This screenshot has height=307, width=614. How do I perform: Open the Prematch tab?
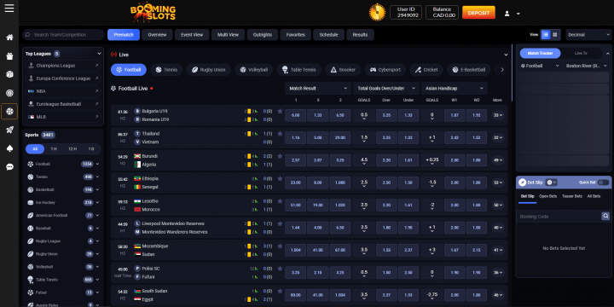[124, 35]
